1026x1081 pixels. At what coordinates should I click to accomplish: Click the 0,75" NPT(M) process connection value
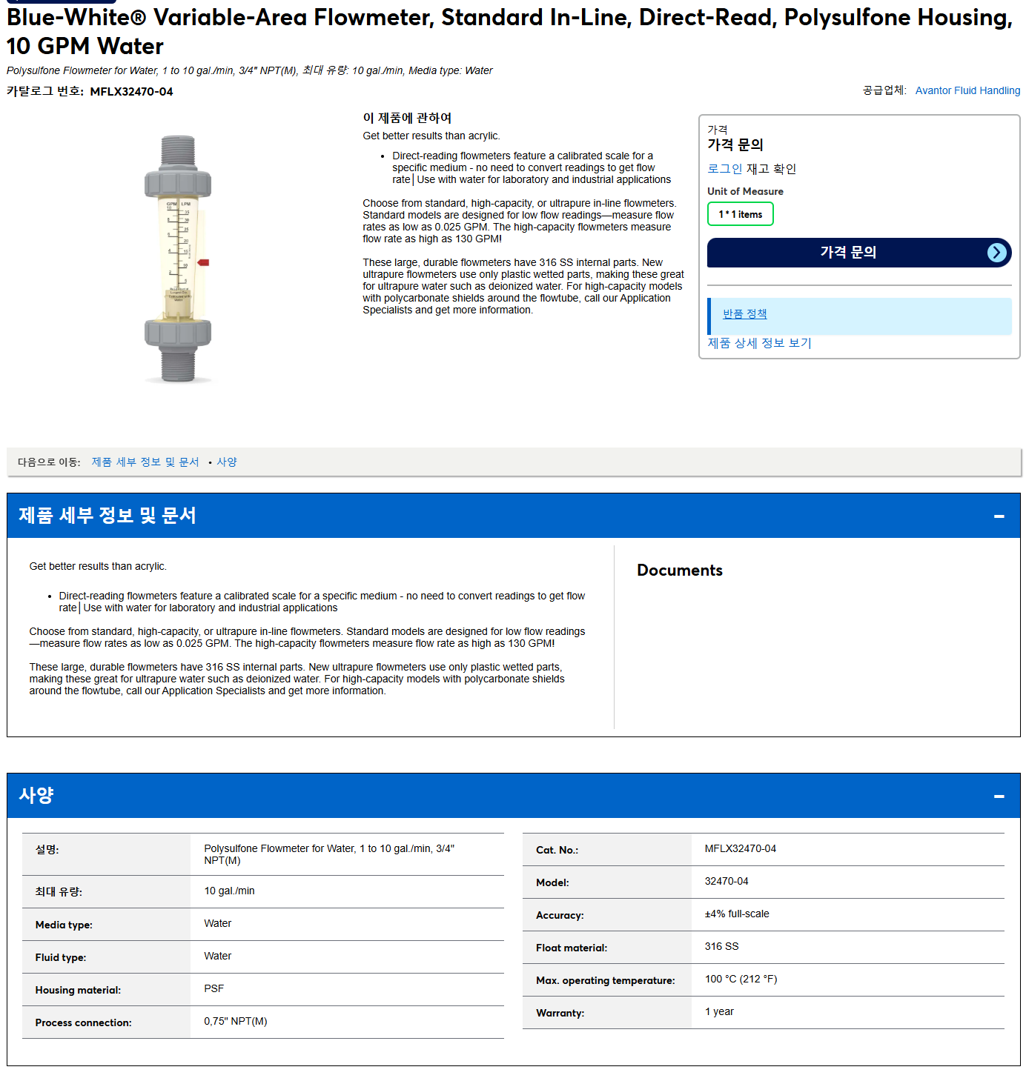pos(236,1021)
